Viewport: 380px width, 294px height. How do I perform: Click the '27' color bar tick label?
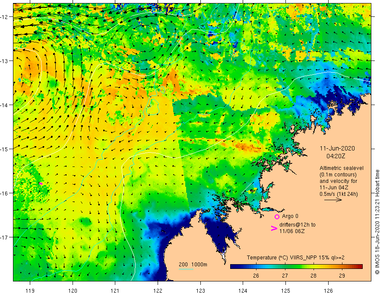[x=285, y=275]
